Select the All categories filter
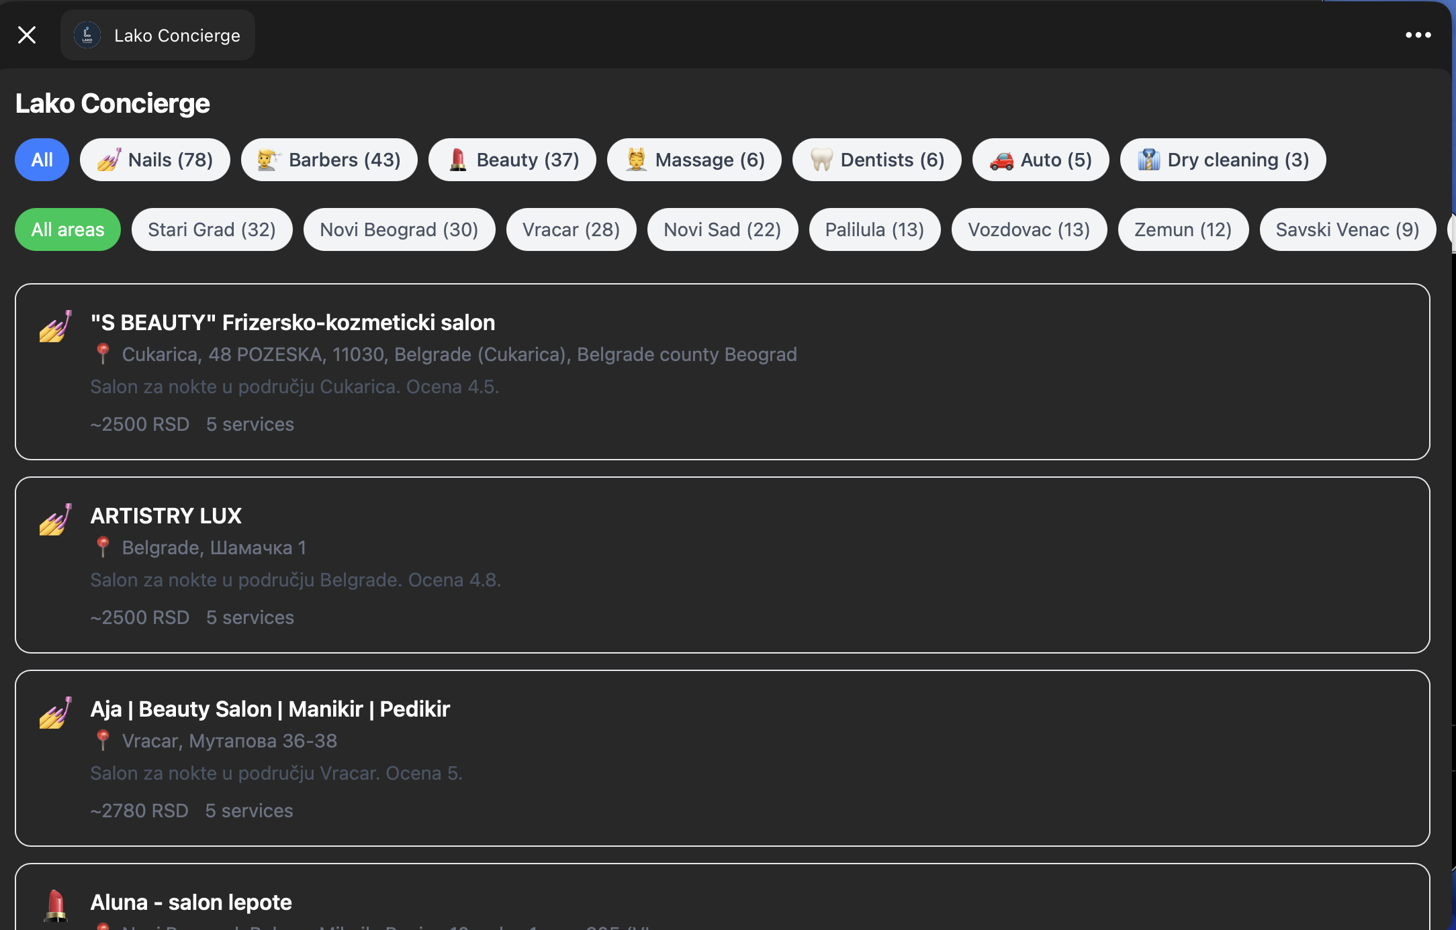This screenshot has height=930, width=1456. (42, 160)
